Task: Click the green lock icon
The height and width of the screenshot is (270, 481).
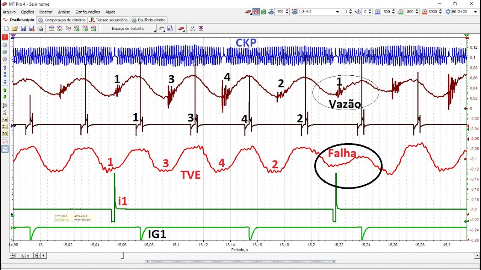Action: point(263,12)
